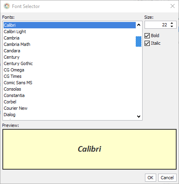Uncheck the Italic checkbox
This screenshot has height=184, width=179.
click(147, 43)
